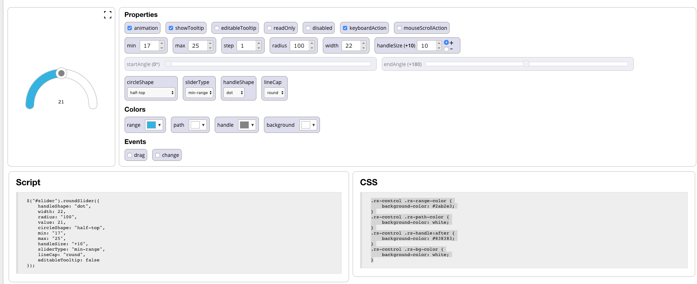Viewport: 697px width, 284px height.
Task: Step up the handleSize value
Action: click(439, 43)
